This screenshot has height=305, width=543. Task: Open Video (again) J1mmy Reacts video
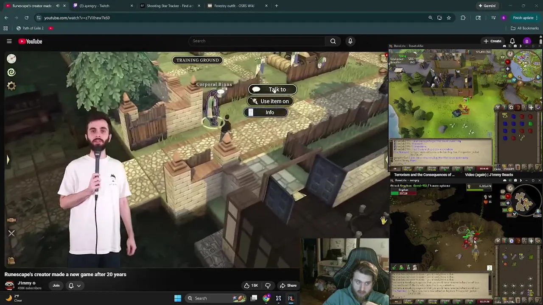click(489, 175)
